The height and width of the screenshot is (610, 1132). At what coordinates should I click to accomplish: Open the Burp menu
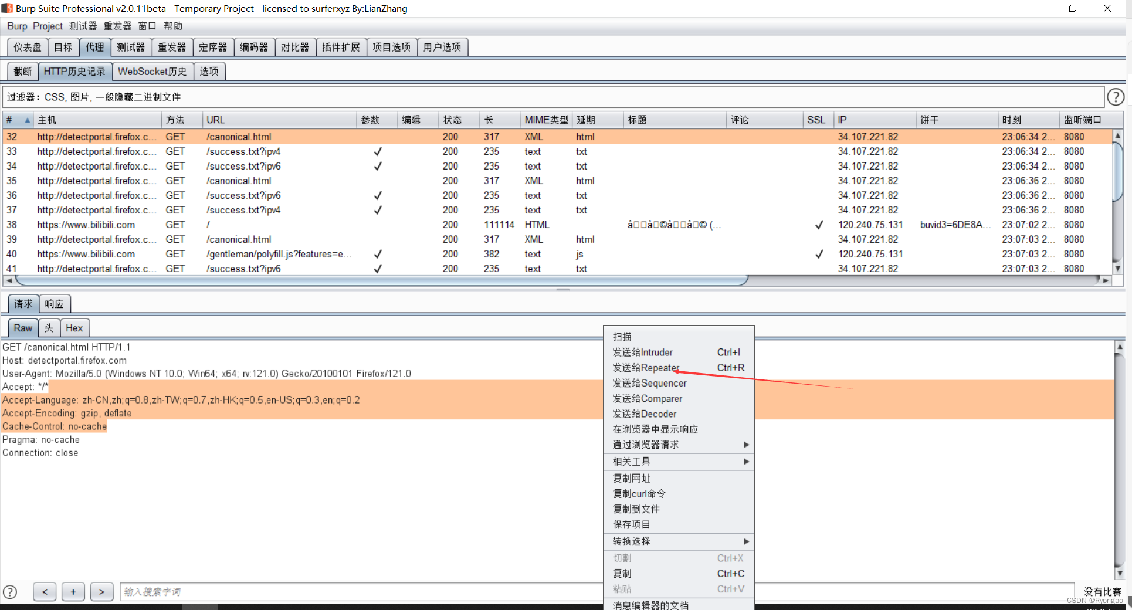tap(17, 26)
